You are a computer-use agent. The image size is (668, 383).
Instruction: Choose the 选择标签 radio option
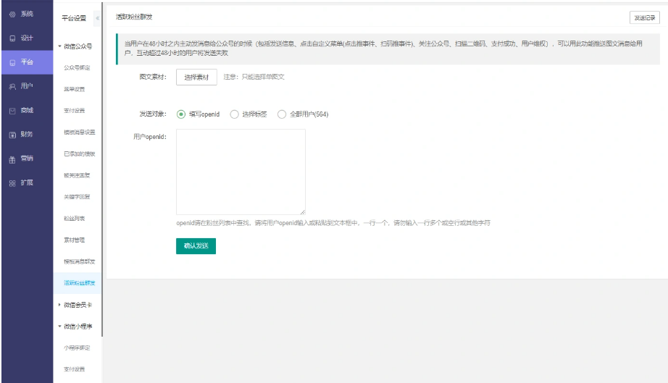click(234, 114)
